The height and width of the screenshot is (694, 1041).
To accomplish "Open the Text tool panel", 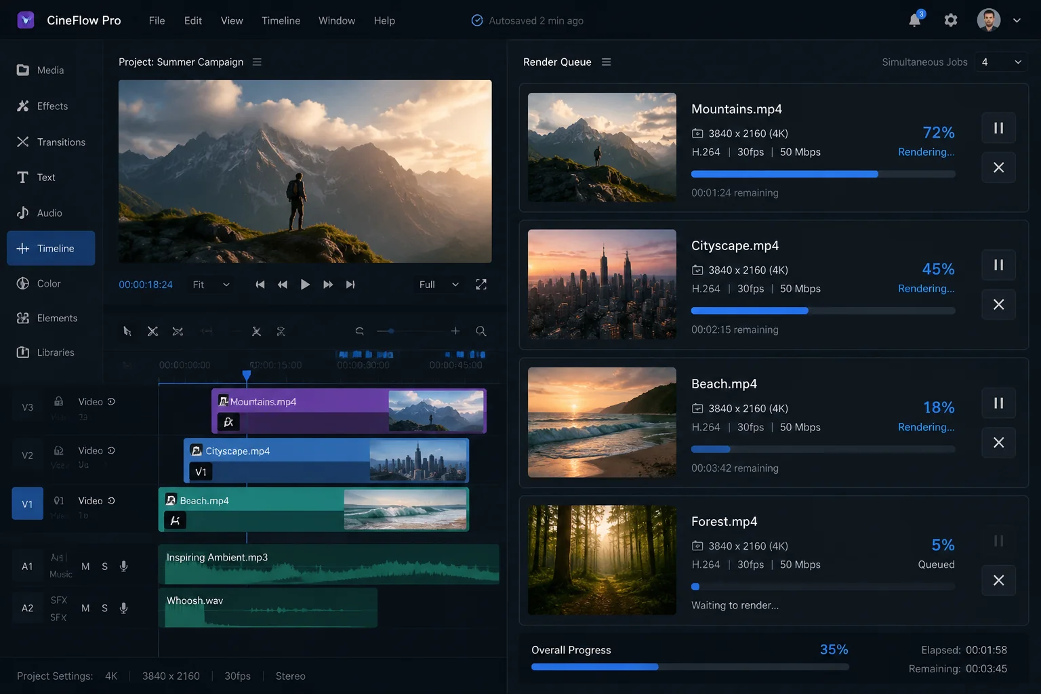I will click(36, 177).
